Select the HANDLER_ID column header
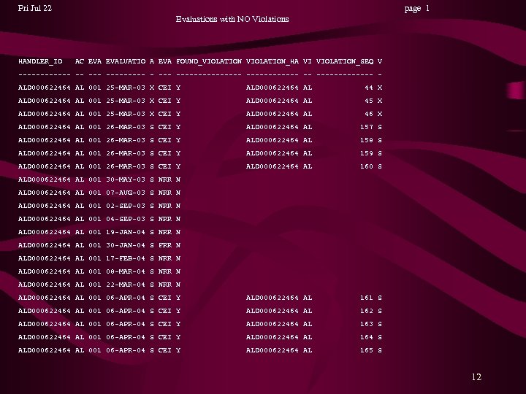The image size is (526, 394). point(40,61)
